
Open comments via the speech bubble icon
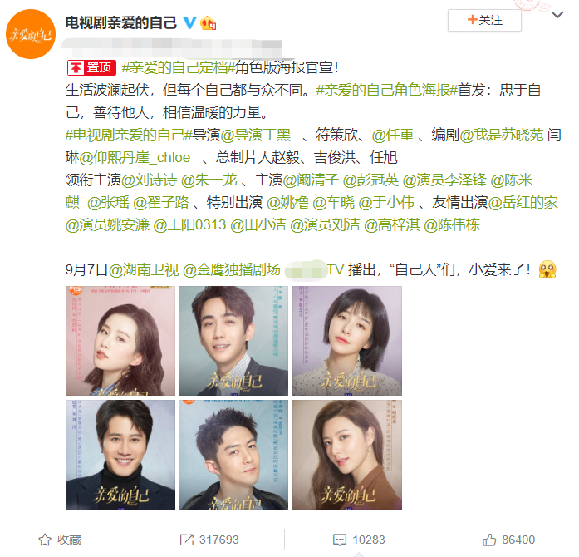tap(340, 540)
